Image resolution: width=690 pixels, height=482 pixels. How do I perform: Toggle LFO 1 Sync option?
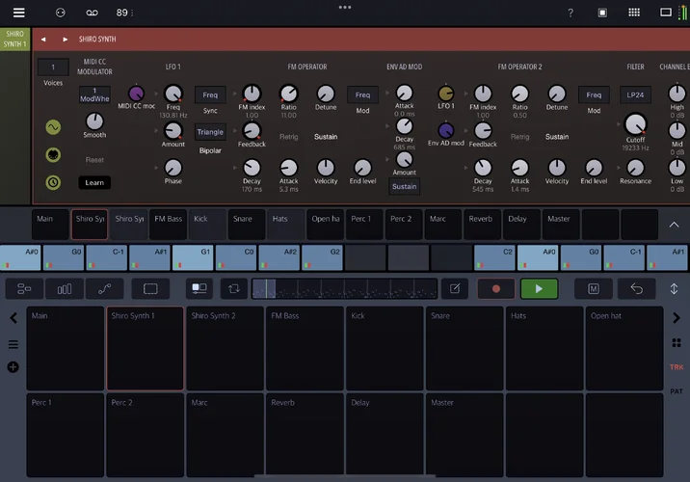[210, 111]
